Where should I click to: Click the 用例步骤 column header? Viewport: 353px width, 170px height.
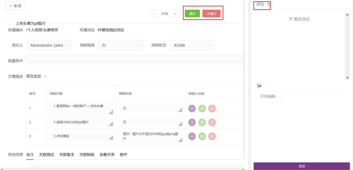tap(56, 93)
